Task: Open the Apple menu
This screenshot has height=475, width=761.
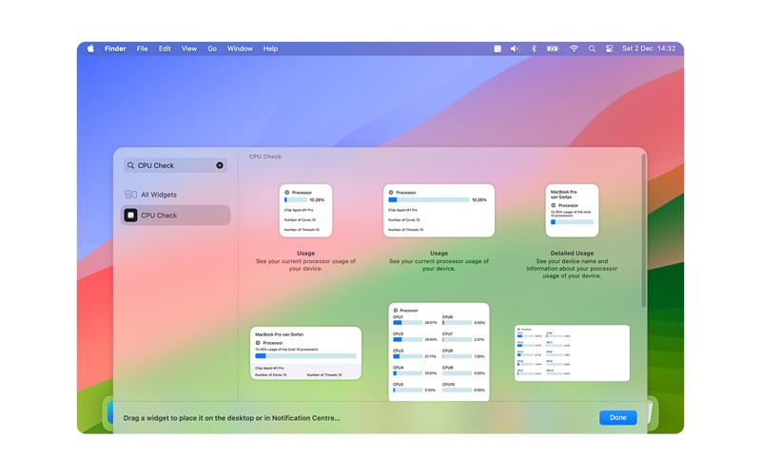Action: click(x=90, y=48)
